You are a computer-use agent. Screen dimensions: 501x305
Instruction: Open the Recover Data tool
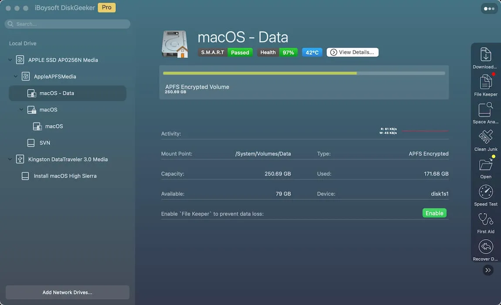(x=485, y=251)
